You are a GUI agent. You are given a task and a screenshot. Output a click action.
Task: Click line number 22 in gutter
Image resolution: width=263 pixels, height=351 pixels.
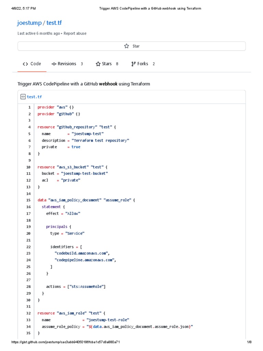click(28, 247)
